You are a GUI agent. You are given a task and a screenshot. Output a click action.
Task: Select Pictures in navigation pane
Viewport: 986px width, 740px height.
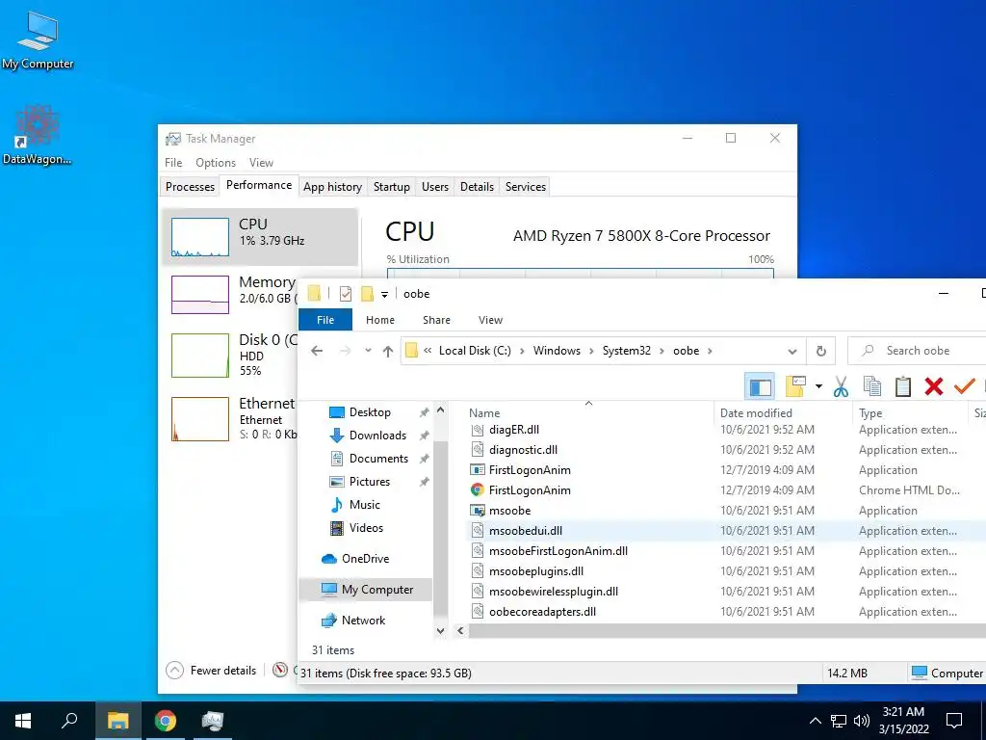click(369, 482)
